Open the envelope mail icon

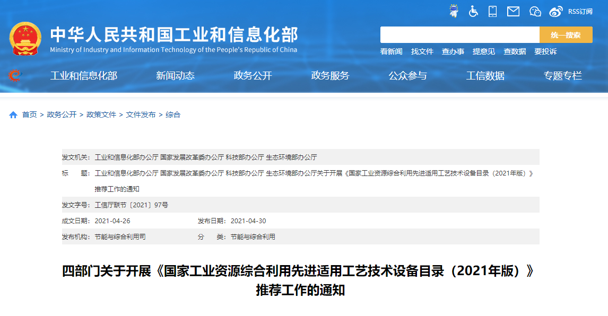pos(513,11)
